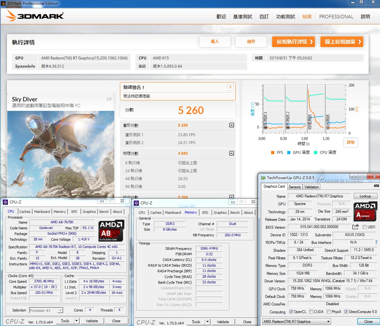Viewport: 380px width, 326px height.
Task: Toggle the PhysX checkbox
Action: pos(329,312)
